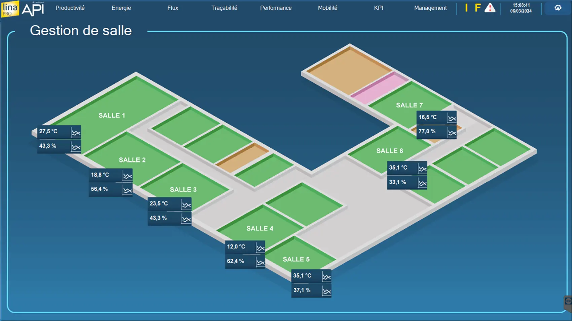The height and width of the screenshot is (321, 572).
Task: Open the Management menu
Action: click(x=430, y=8)
